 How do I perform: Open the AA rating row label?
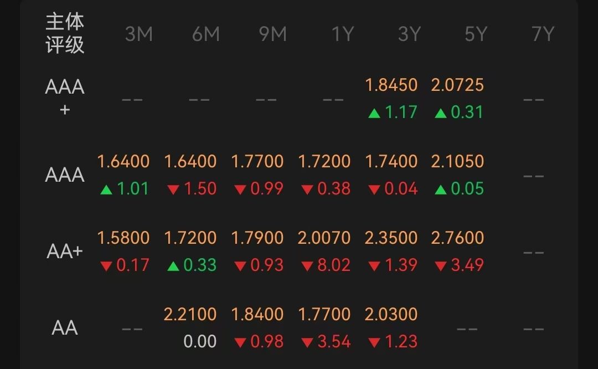click(65, 328)
